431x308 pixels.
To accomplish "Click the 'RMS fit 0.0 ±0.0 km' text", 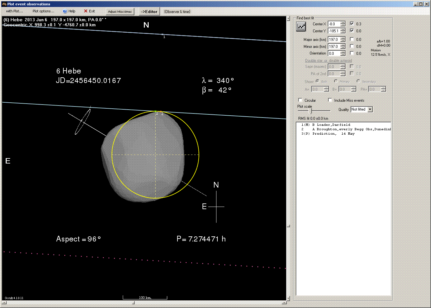I will pos(313,119).
